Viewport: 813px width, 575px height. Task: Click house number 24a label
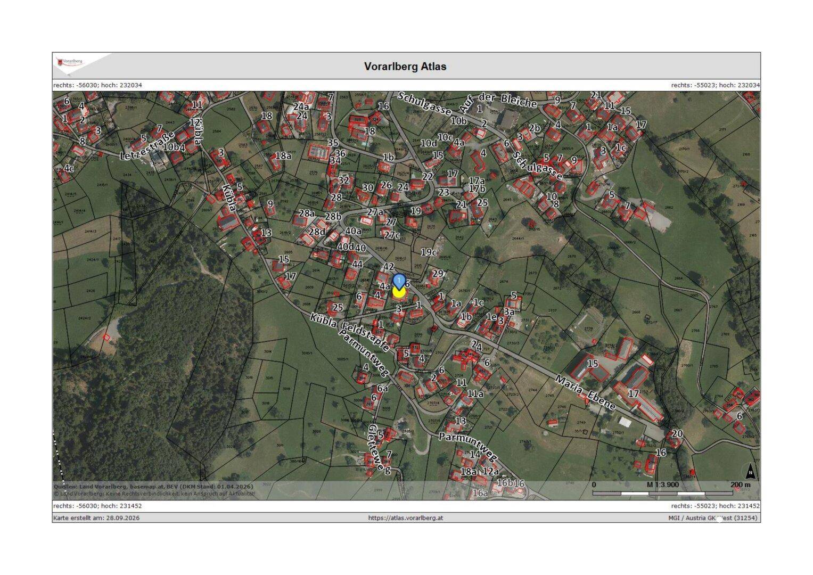(301, 106)
